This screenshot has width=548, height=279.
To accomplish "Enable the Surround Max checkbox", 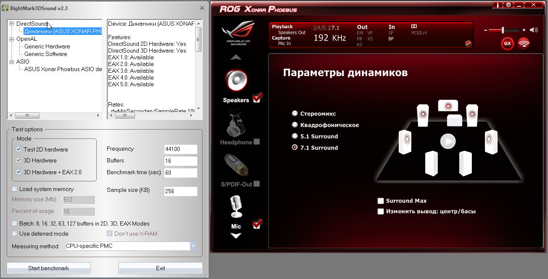I will [x=381, y=201].
